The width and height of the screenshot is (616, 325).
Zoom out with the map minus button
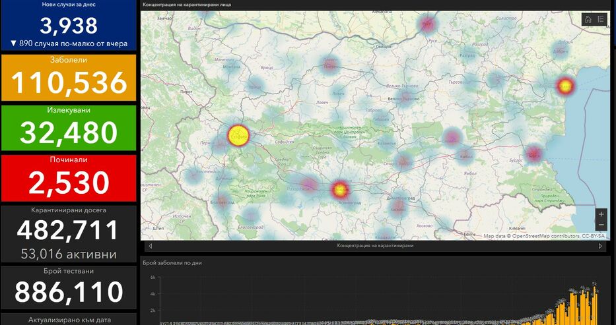pyautogui.click(x=601, y=225)
